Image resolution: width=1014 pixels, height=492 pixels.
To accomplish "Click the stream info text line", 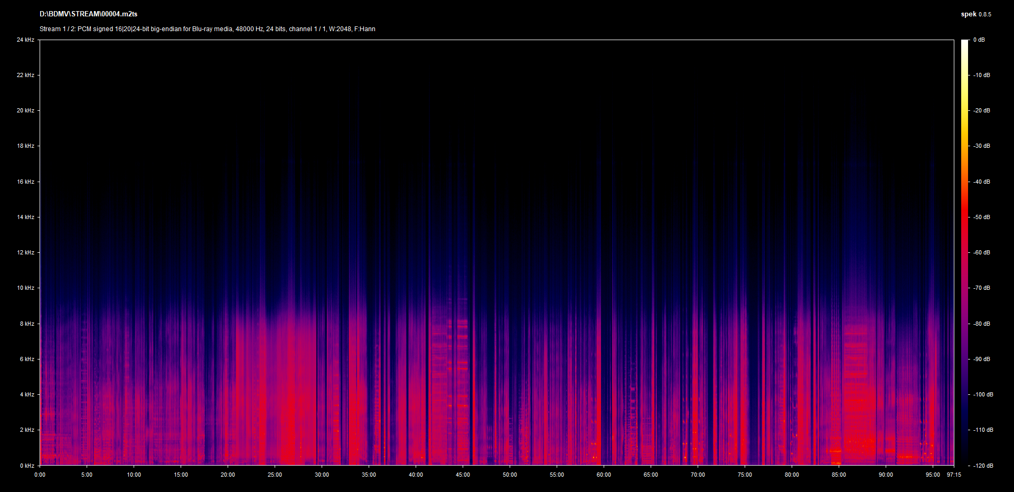I will tap(207, 29).
